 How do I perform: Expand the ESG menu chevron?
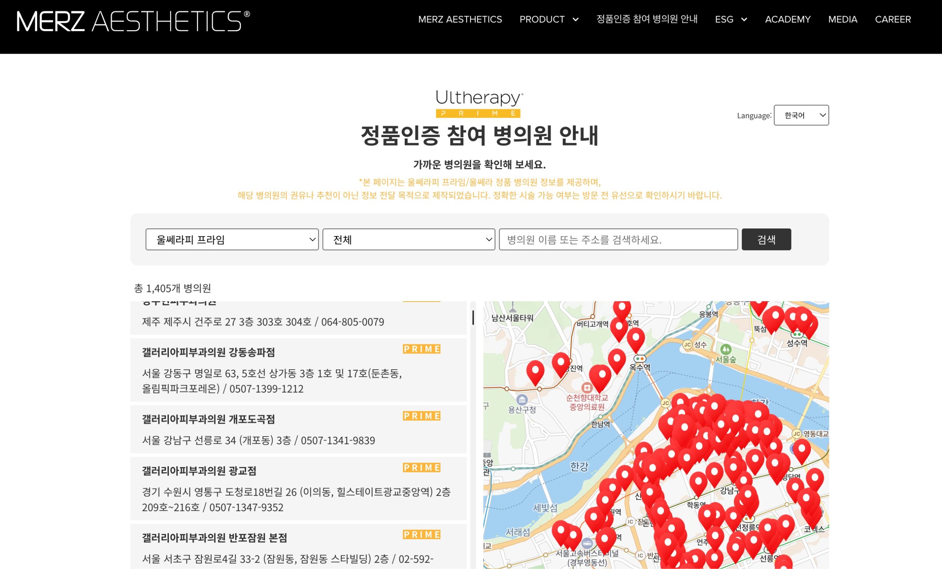click(744, 19)
